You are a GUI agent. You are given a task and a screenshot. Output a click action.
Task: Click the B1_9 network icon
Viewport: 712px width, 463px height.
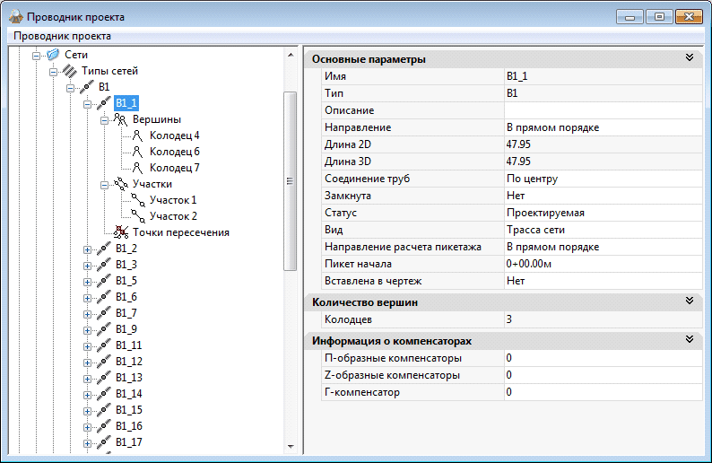[103, 329]
